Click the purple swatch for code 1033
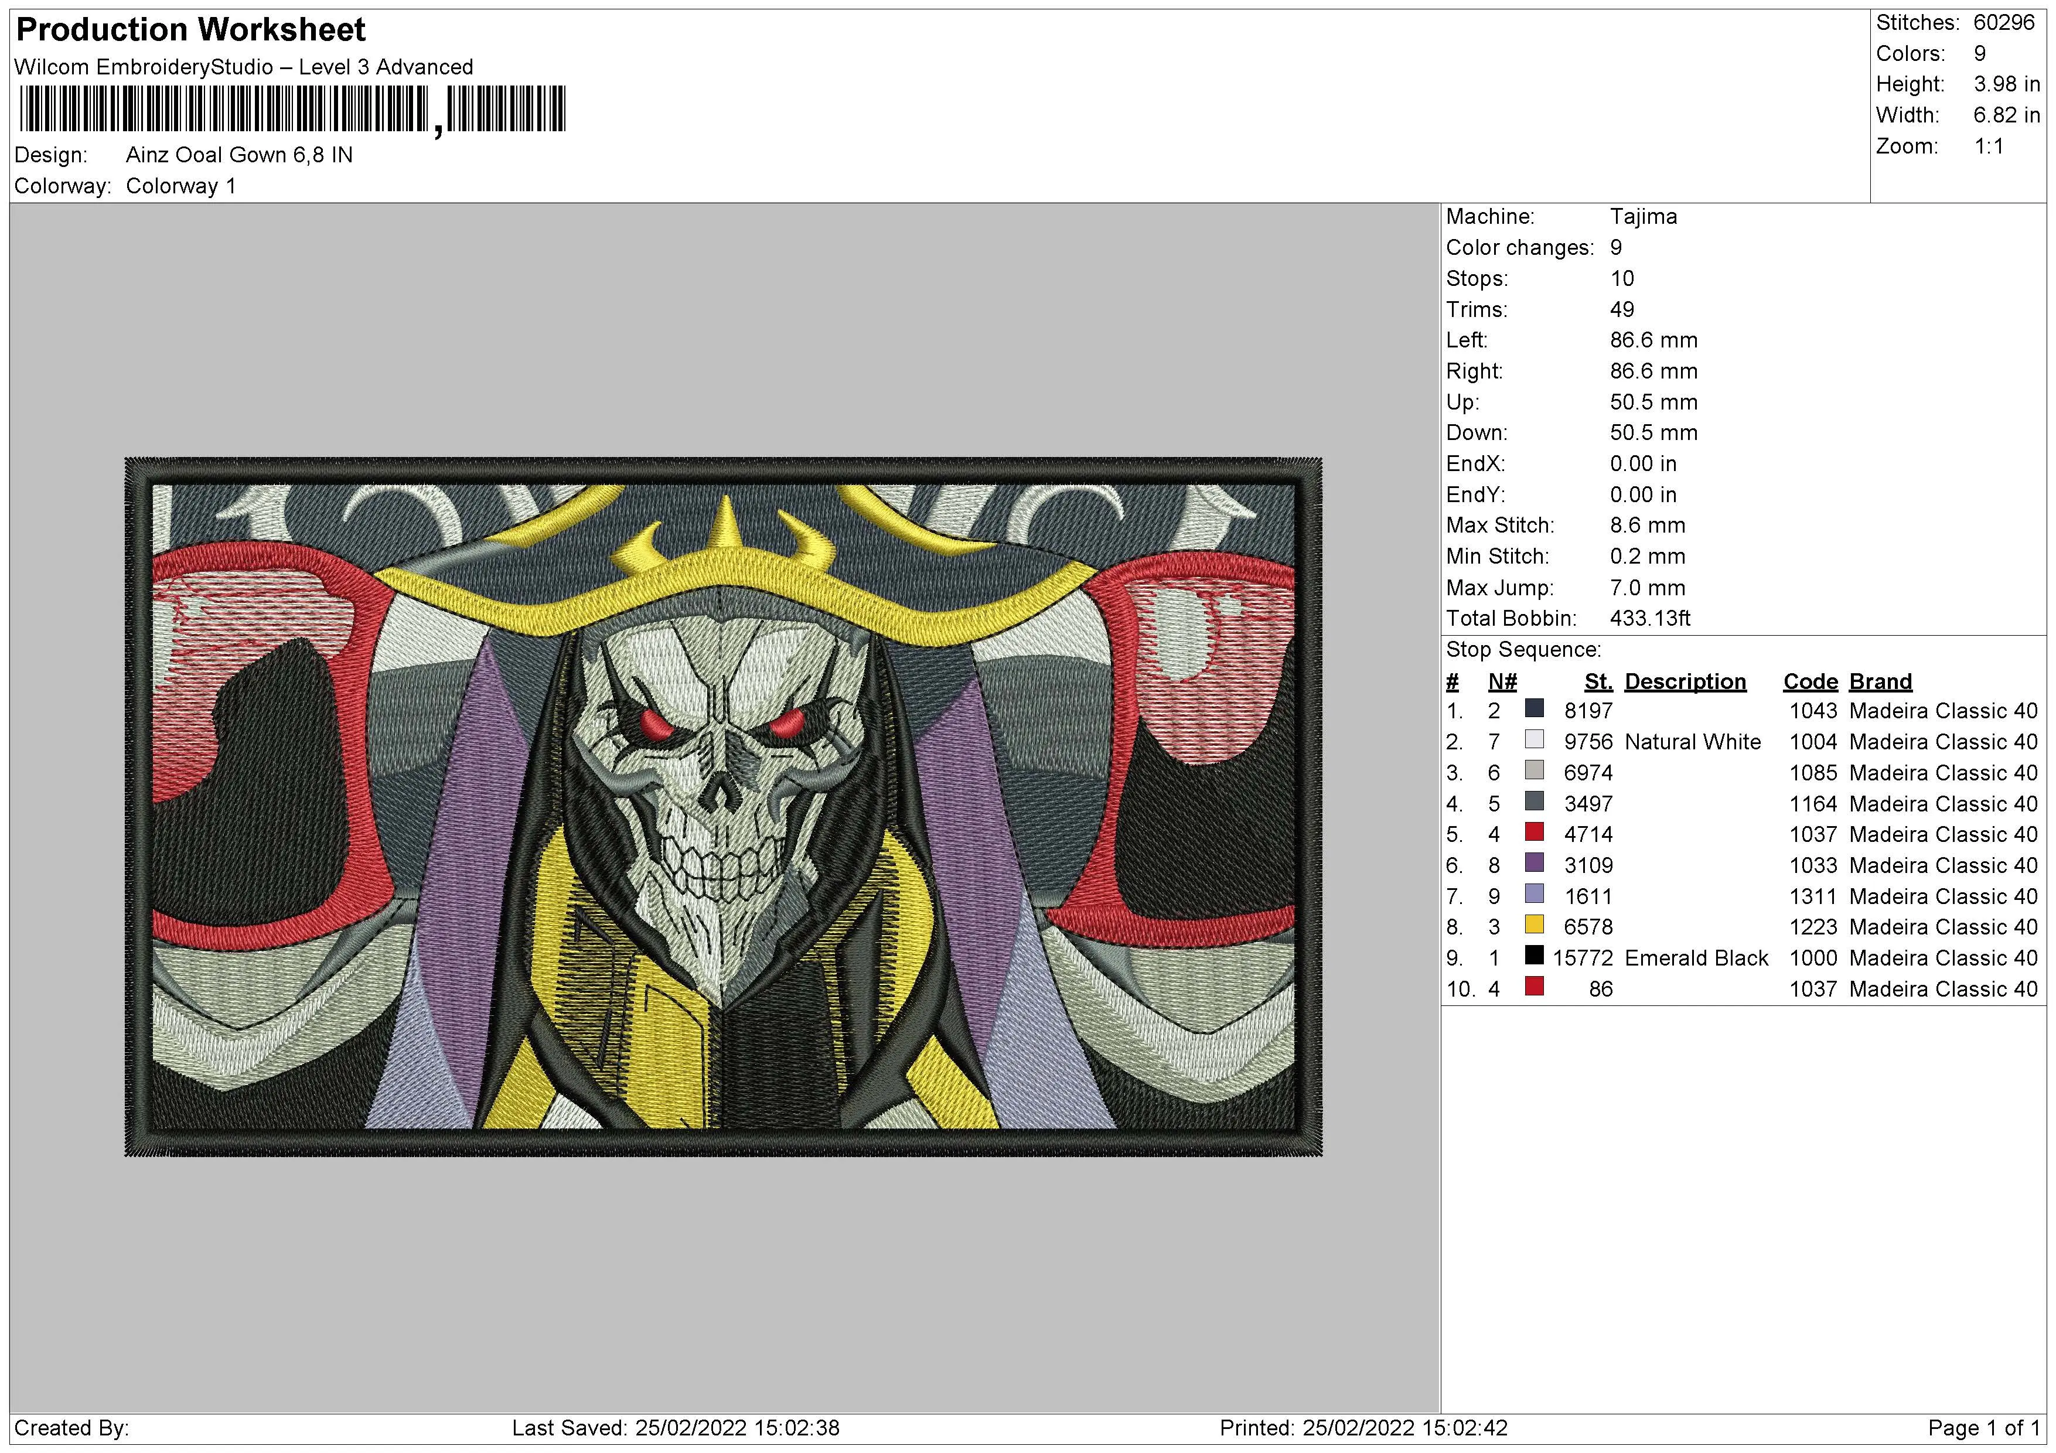 pyautogui.click(x=1534, y=863)
